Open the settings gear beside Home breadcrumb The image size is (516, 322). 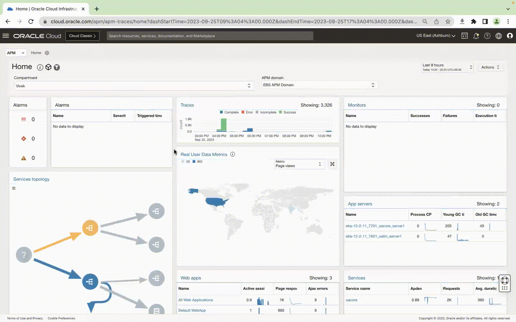(47, 53)
